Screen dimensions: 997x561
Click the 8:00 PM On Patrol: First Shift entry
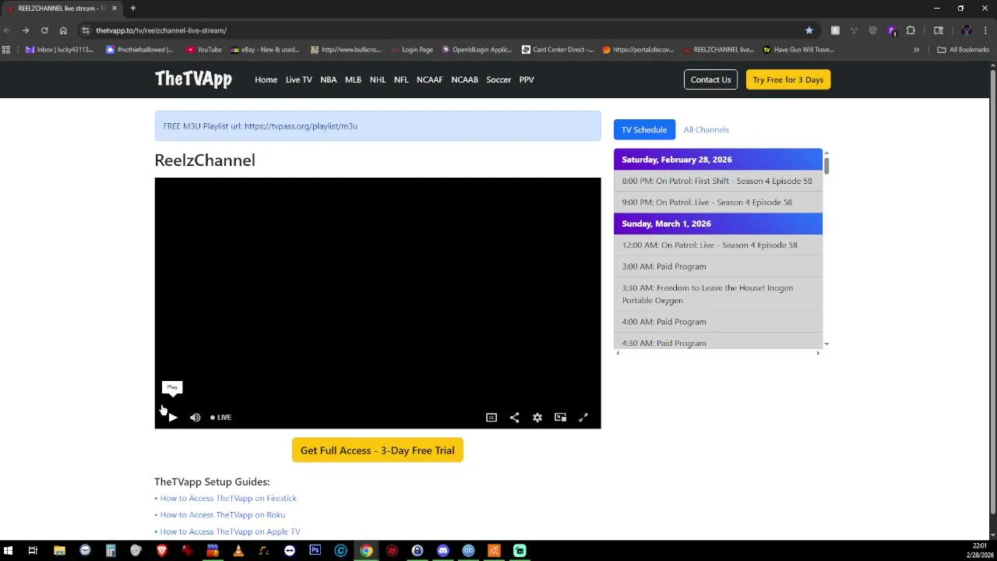718,181
